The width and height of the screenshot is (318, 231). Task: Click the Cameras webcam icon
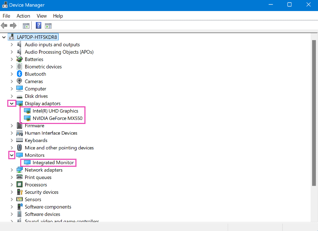tap(20, 81)
